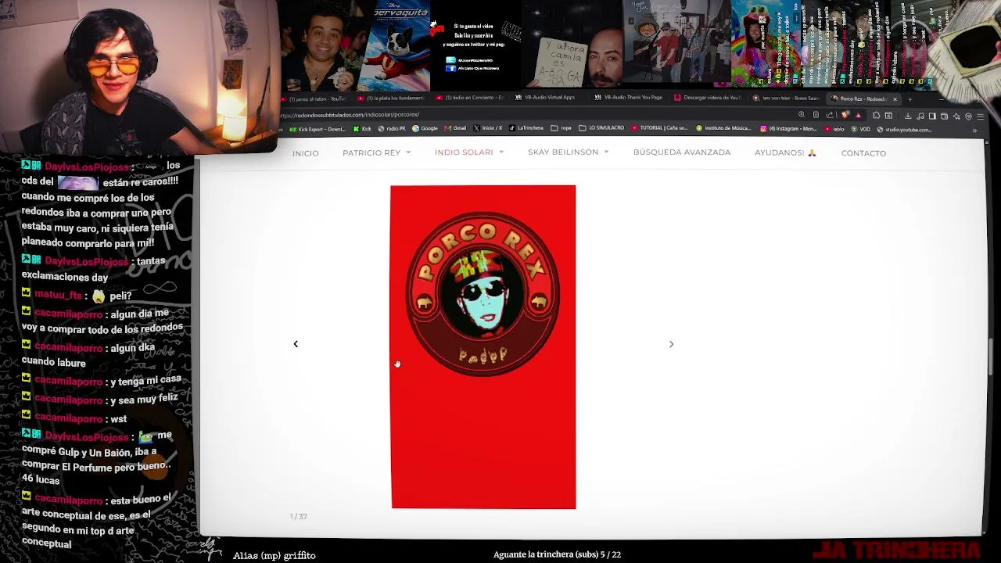Open the Inicio / X bookmark
Viewport: 1001px width, 563px height.
(x=487, y=129)
